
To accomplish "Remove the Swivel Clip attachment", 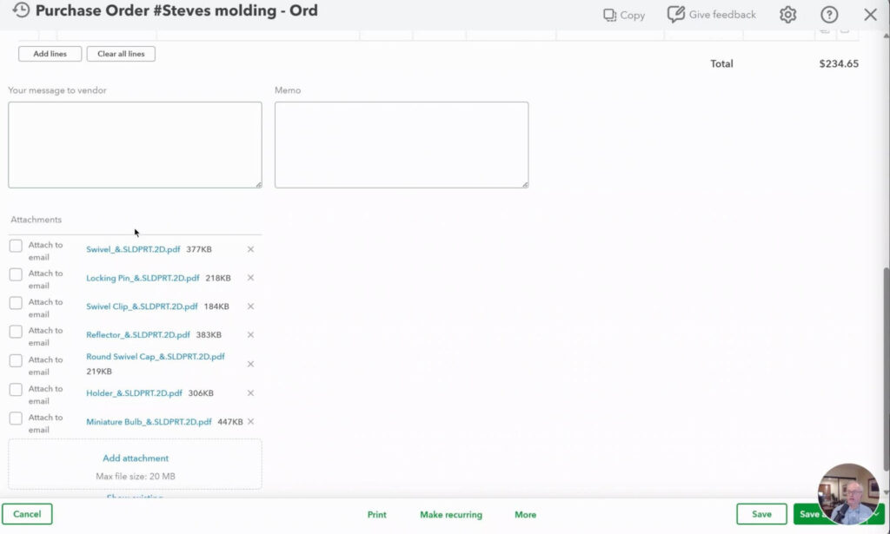I will pos(250,307).
